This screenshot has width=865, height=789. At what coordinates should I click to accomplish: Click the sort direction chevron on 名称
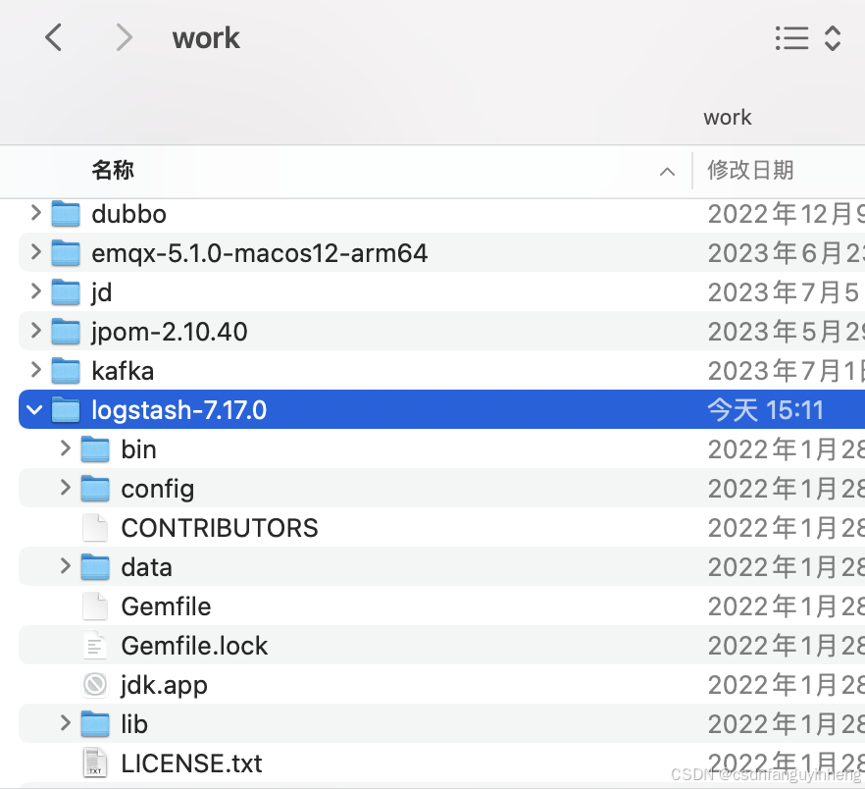(668, 171)
